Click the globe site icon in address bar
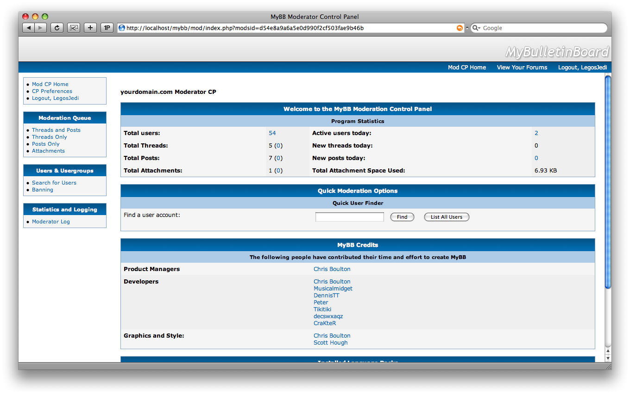The image size is (630, 395). pos(122,28)
